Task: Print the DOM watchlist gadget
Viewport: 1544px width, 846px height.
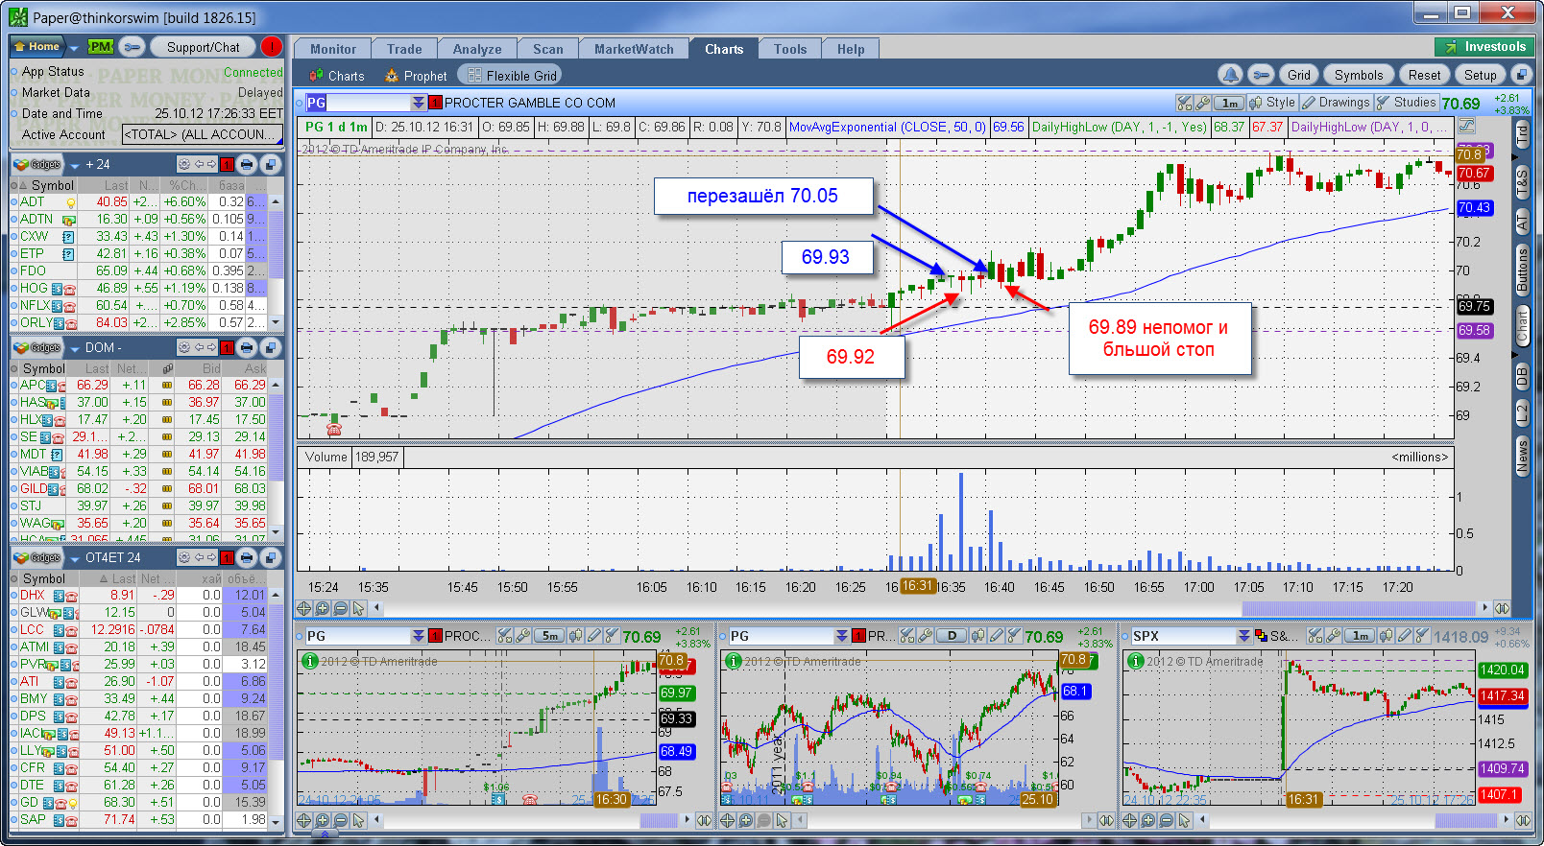Action: [x=248, y=347]
